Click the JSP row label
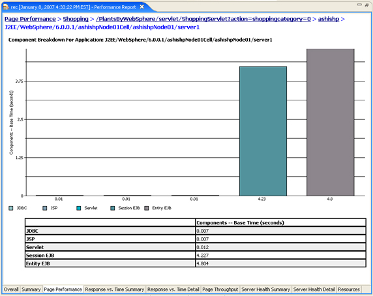 click(31, 239)
